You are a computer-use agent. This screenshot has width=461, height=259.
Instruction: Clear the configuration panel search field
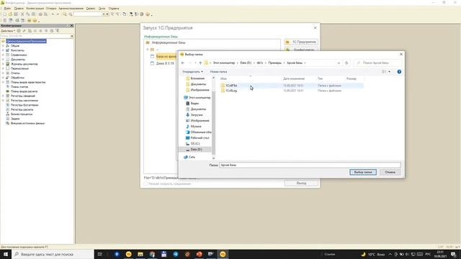point(72,36)
